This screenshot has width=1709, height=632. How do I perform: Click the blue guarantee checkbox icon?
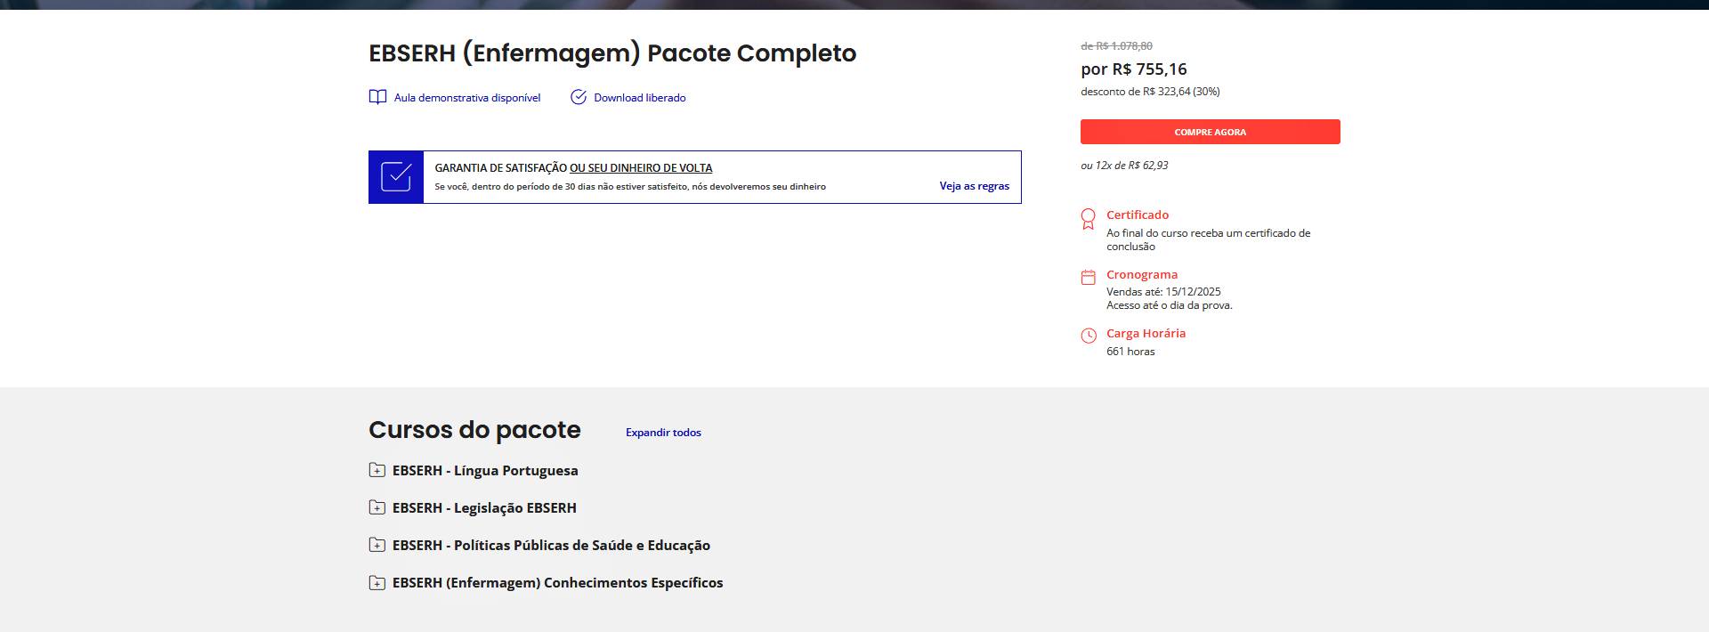[x=396, y=177]
